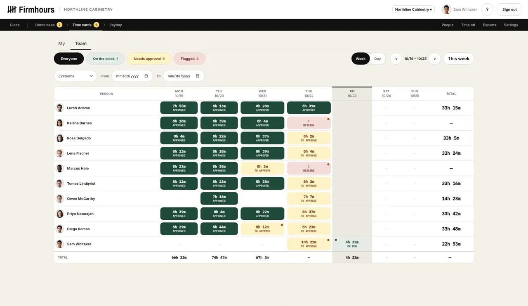Open Sam Whitaker's 18h 21m Thursday entry
Screen dimensions: 528x306
click(309, 244)
